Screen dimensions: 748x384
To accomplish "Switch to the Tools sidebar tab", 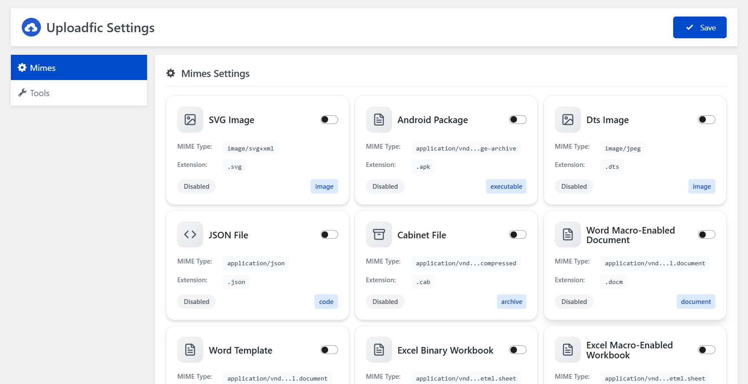I will tap(79, 93).
